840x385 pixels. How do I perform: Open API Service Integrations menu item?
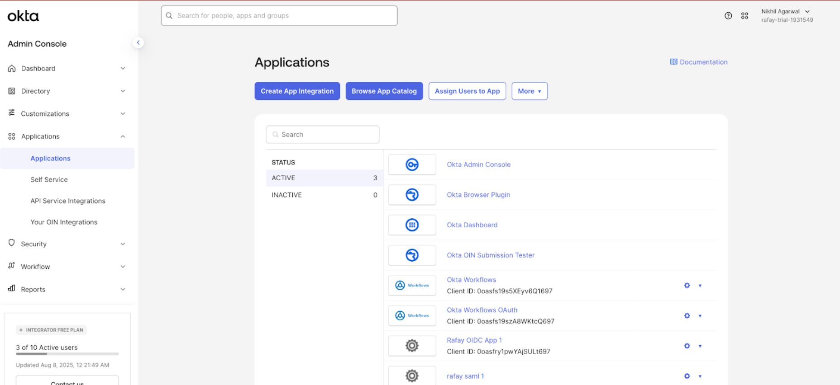67,201
